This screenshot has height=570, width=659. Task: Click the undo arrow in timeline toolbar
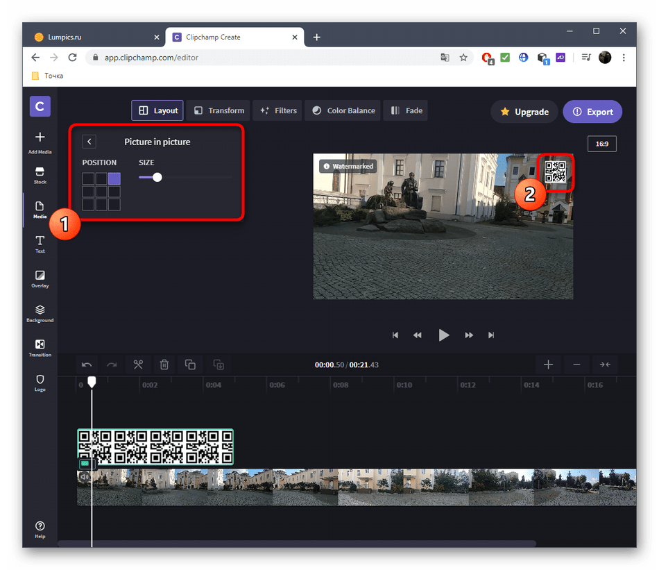coord(87,364)
